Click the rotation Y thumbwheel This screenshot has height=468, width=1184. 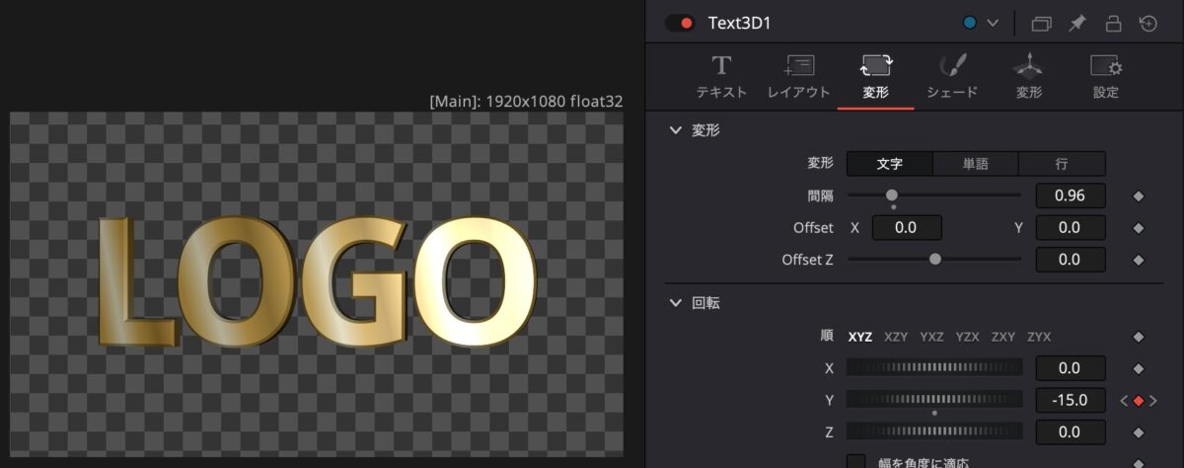point(934,400)
